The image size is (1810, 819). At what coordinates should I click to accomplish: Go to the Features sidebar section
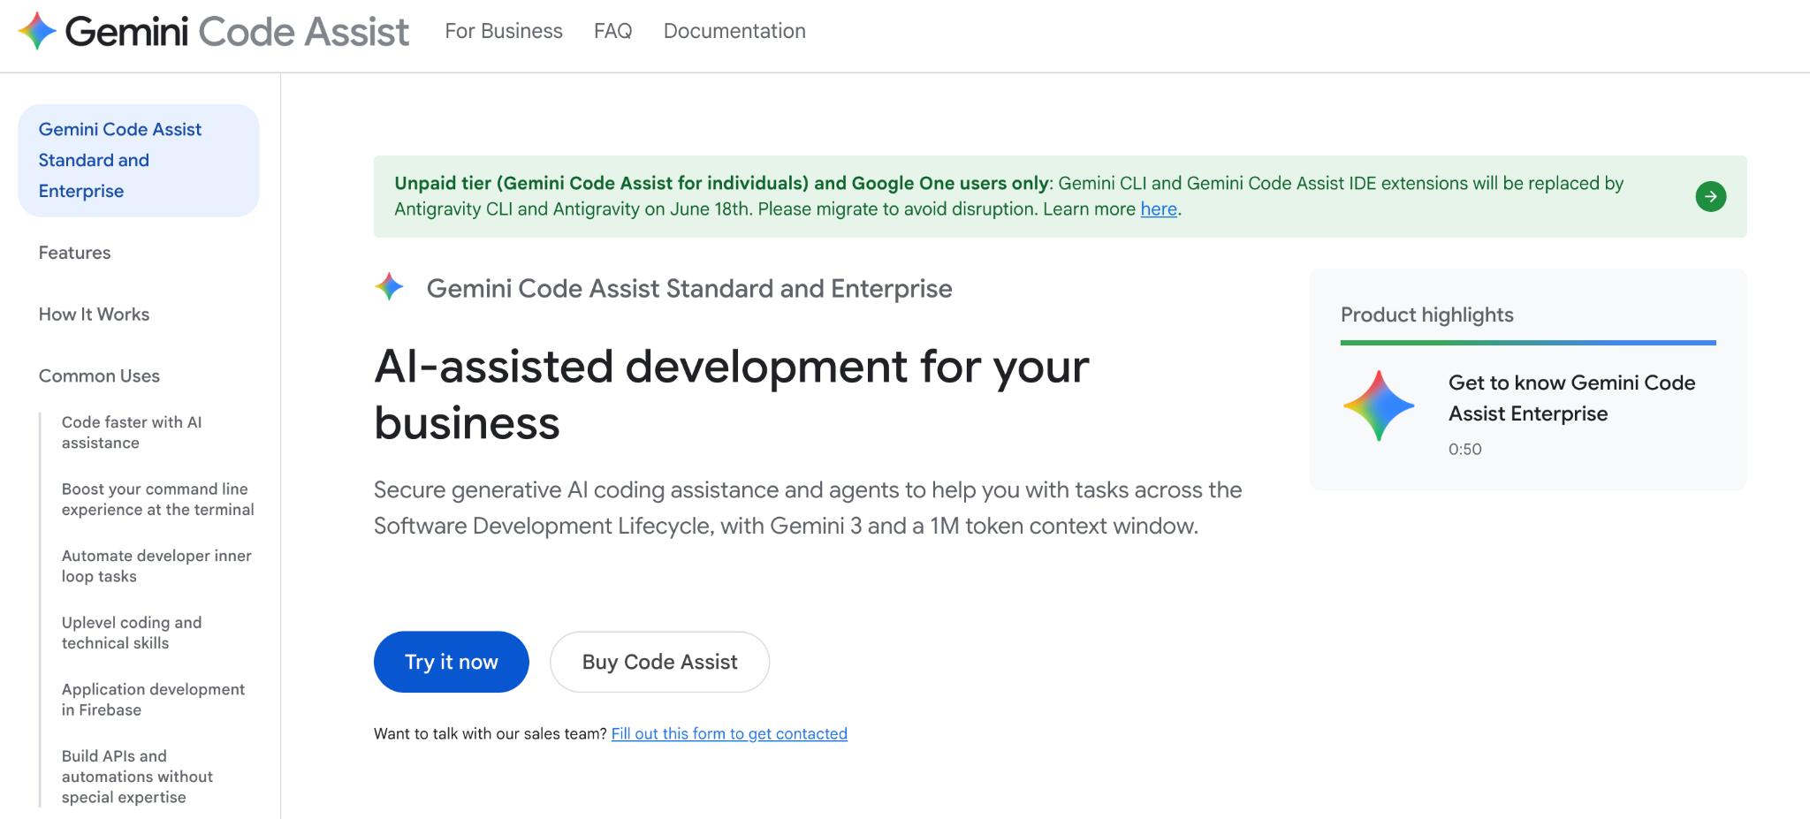point(75,253)
